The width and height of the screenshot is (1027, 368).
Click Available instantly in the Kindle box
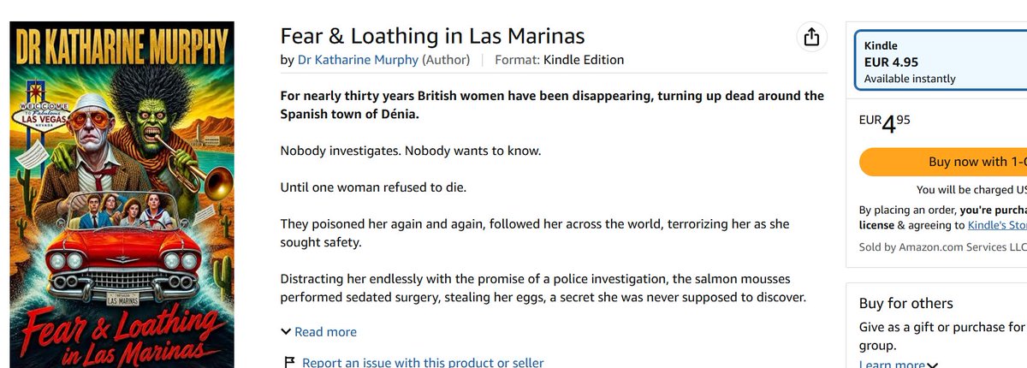(910, 79)
